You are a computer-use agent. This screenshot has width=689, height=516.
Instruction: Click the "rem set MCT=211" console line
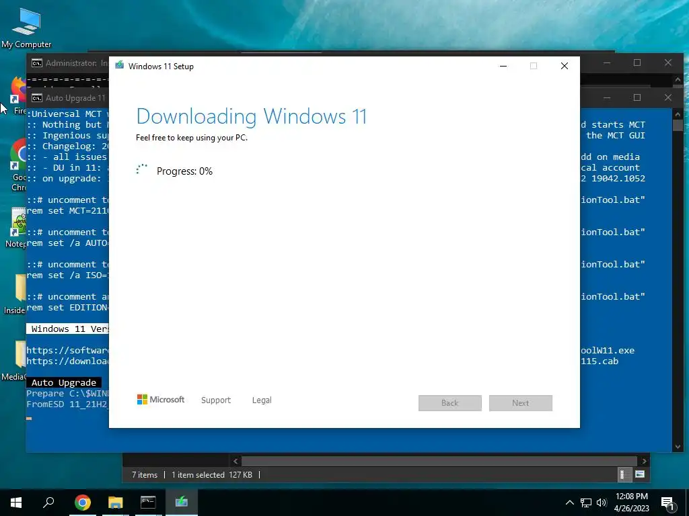tap(68, 210)
